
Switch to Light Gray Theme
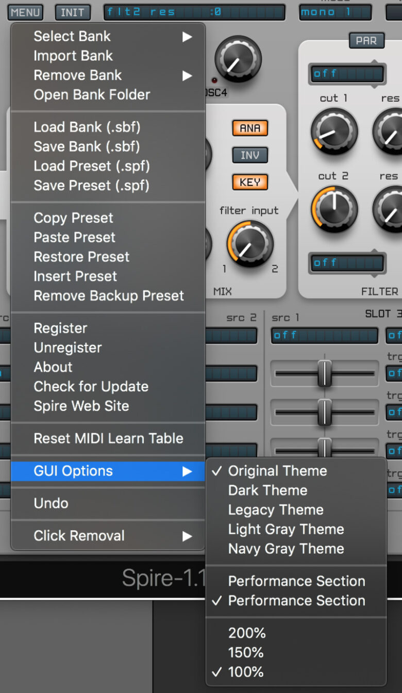pos(296,530)
